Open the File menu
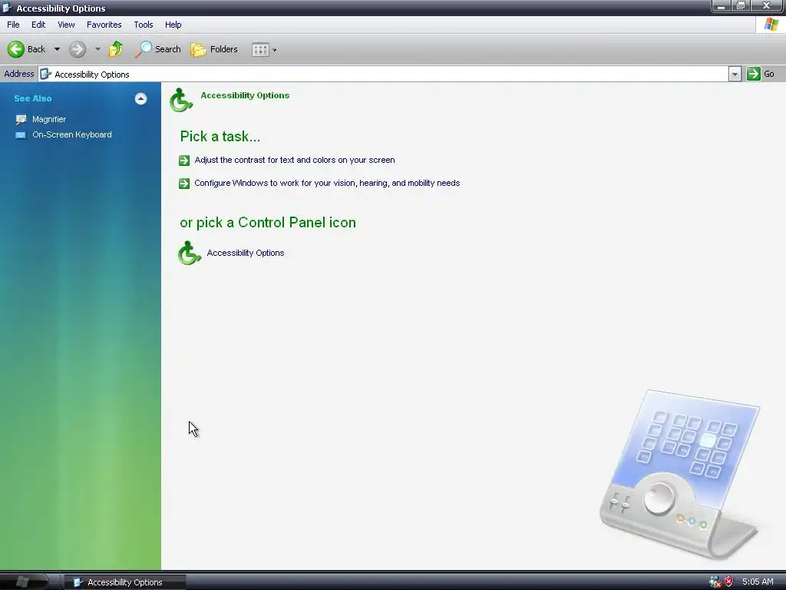The width and height of the screenshot is (786, 590). coord(13,25)
